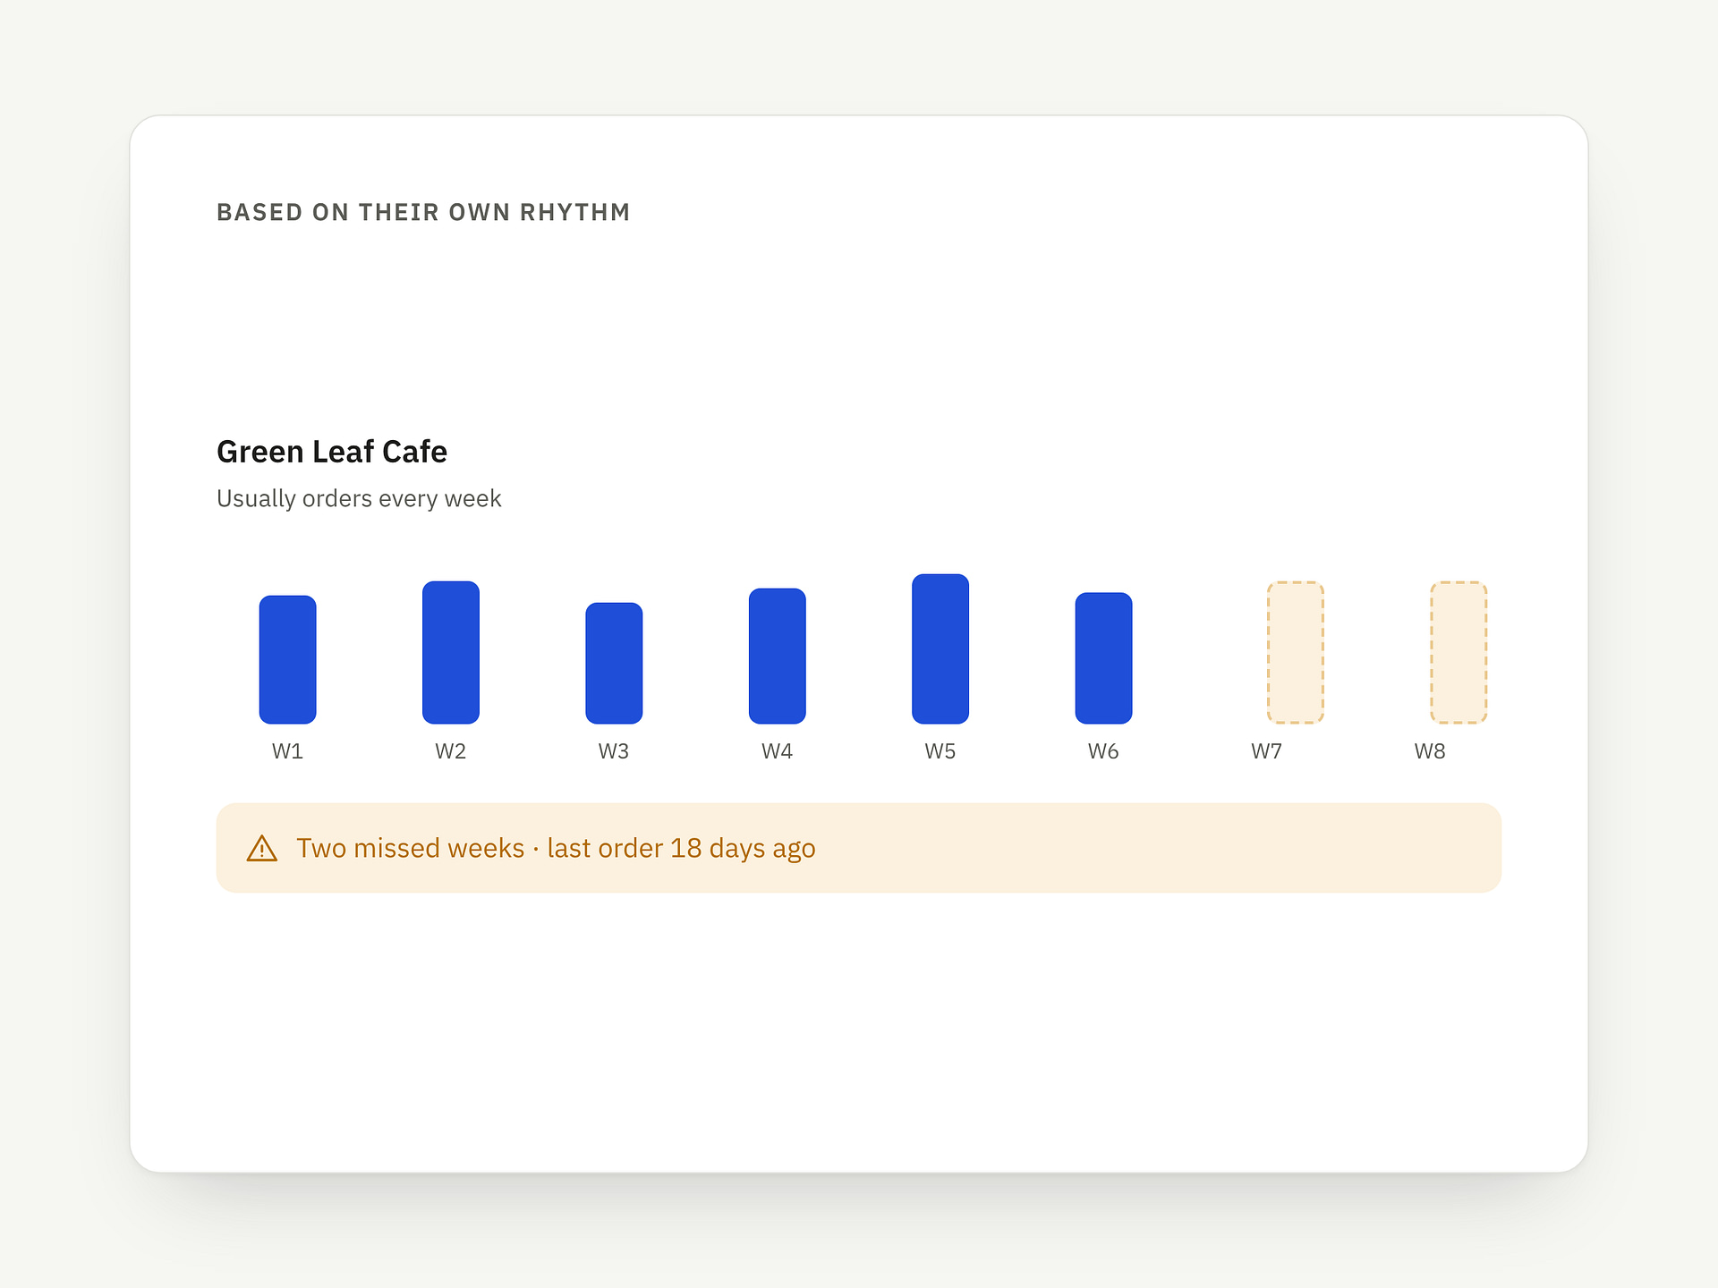Image resolution: width=1718 pixels, height=1288 pixels.
Task: Click the W4 axis label
Action: tap(778, 751)
